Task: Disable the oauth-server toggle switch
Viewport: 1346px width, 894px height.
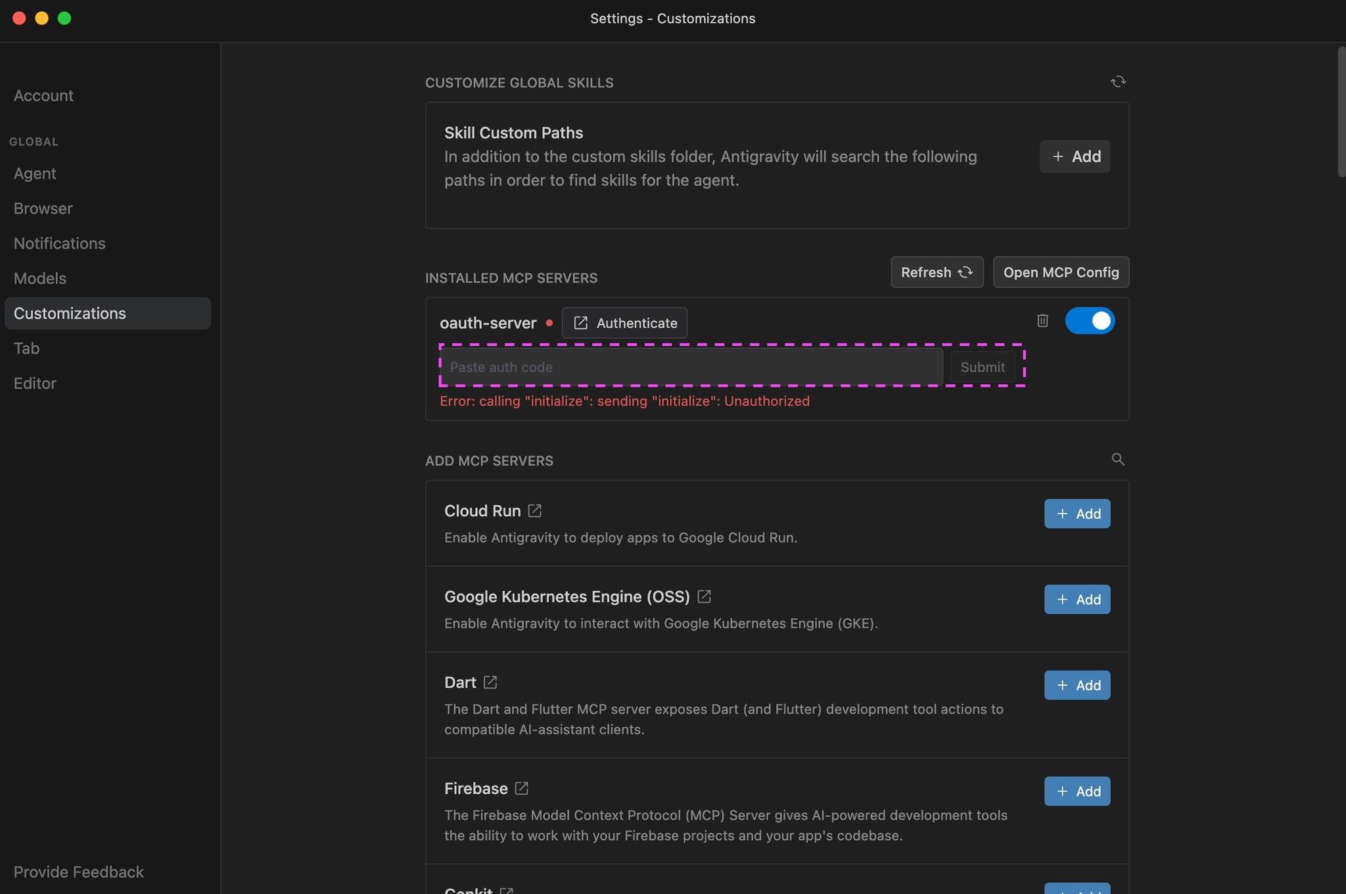Action: pyautogui.click(x=1089, y=321)
